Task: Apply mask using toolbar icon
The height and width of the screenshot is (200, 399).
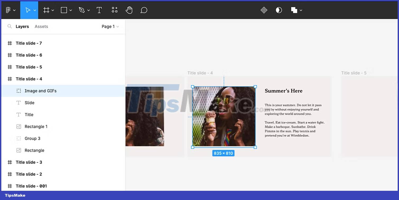Action: pos(279,10)
